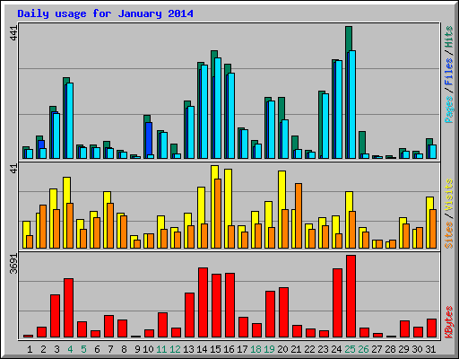Click day 31 on the x-axis
The image size is (459, 359).
(430, 349)
